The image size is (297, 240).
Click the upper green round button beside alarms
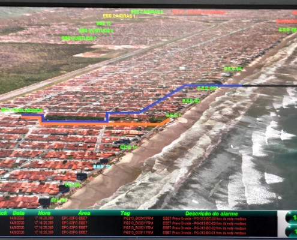292,218
